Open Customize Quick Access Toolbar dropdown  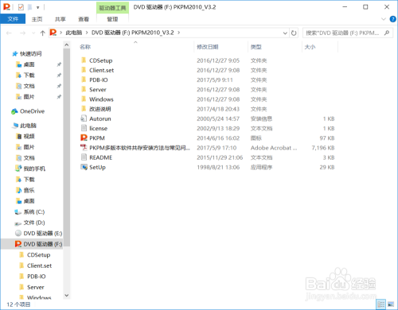coord(38,7)
